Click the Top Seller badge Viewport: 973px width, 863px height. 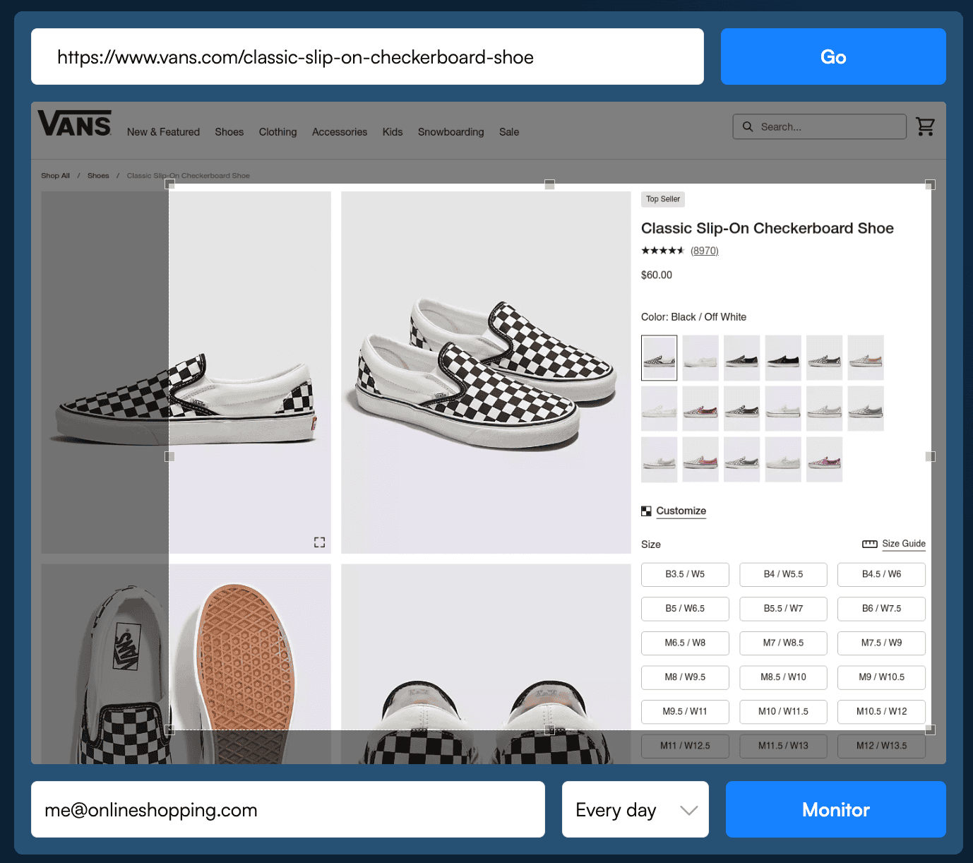[x=663, y=199]
